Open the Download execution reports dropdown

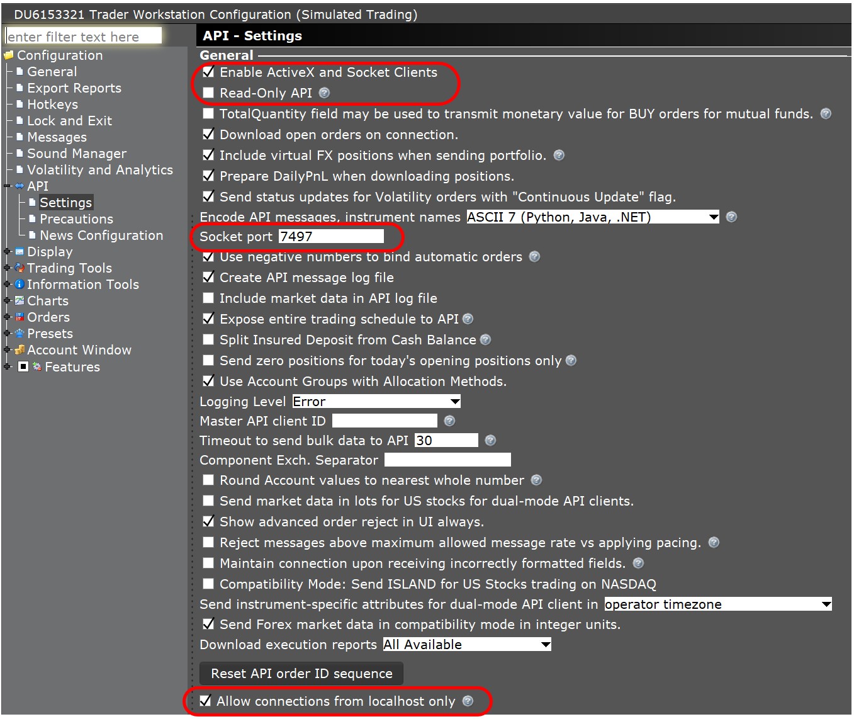466,645
